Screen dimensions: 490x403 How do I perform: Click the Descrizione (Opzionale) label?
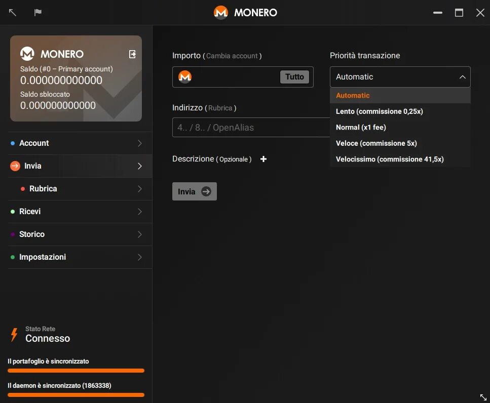pyautogui.click(x=212, y=159)
